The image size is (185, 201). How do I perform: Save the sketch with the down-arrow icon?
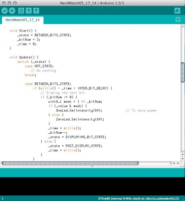point(36,11)
